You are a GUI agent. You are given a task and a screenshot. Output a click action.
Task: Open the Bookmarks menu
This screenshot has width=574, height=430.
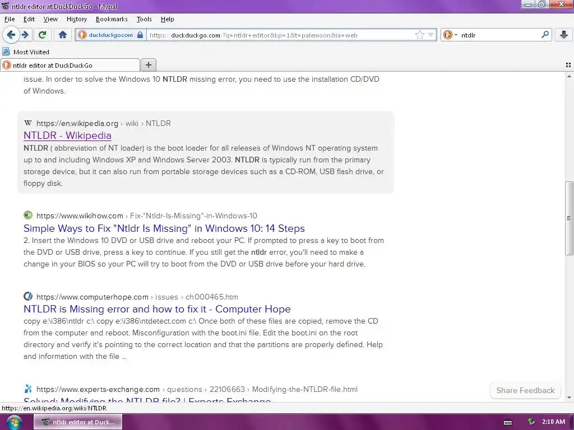tap(112, 19)
